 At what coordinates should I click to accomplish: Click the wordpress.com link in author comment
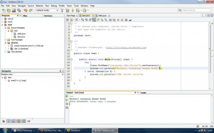pos(126,47)
